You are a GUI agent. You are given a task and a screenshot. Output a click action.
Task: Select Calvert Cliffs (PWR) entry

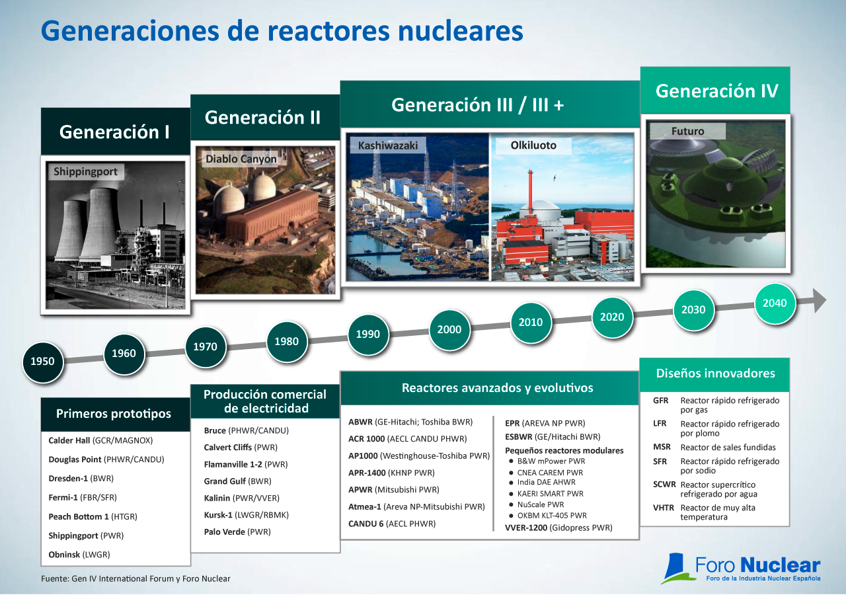(x=241, y=448)
